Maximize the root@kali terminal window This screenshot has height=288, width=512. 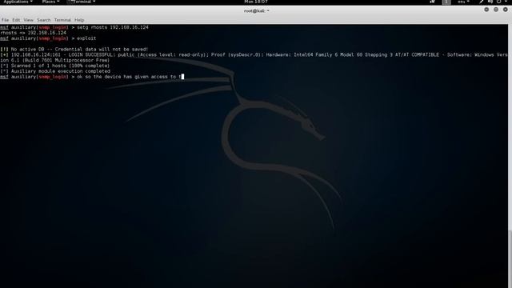(x=496, y=10)
